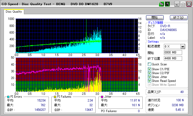Click the 終了位置 4488 MB input field
Viewport: 193px width, 116px height.
173,58
